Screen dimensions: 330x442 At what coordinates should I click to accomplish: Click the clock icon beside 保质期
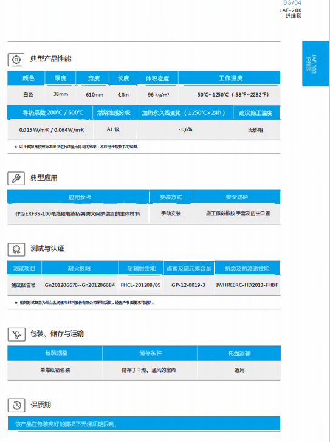16,406
